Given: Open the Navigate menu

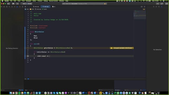Looking at the screenshot, I should click(29, 1).
